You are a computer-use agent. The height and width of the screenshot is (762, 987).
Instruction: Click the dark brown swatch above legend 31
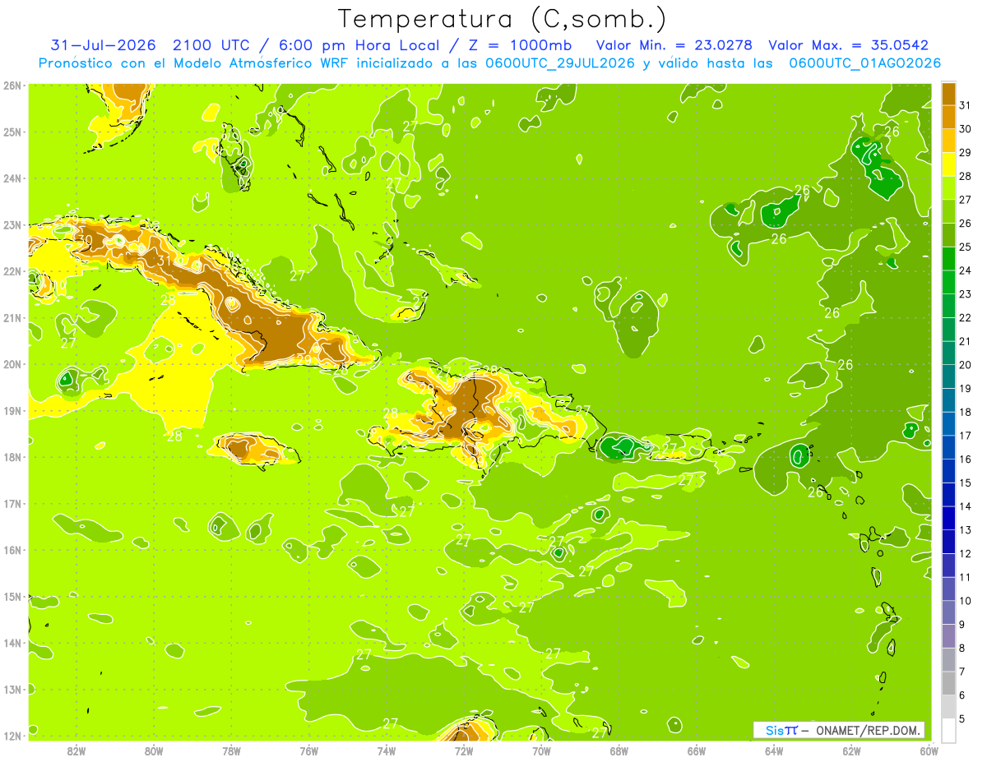tap(948, 95)
